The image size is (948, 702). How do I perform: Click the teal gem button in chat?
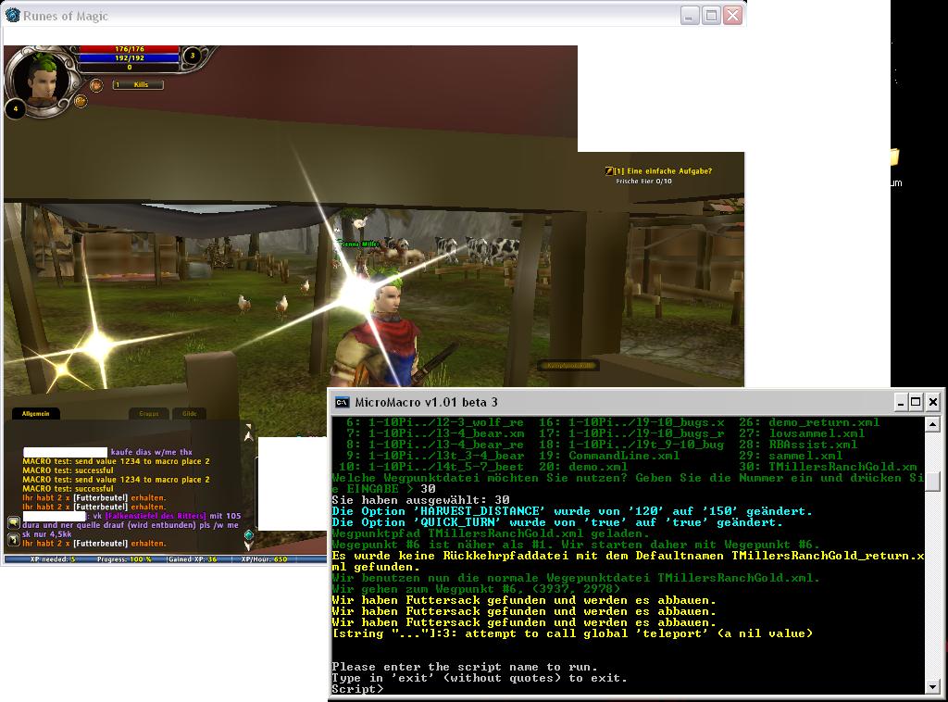click(248, 534)
